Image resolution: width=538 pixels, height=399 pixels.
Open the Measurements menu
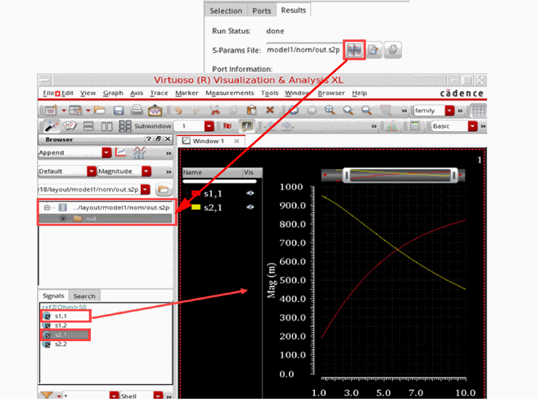(229, 93)
